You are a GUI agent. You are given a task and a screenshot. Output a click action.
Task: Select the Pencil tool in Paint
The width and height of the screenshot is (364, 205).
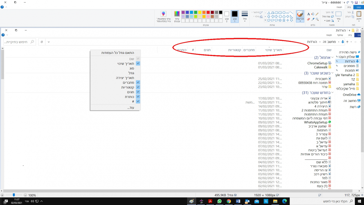coord(317,14)
